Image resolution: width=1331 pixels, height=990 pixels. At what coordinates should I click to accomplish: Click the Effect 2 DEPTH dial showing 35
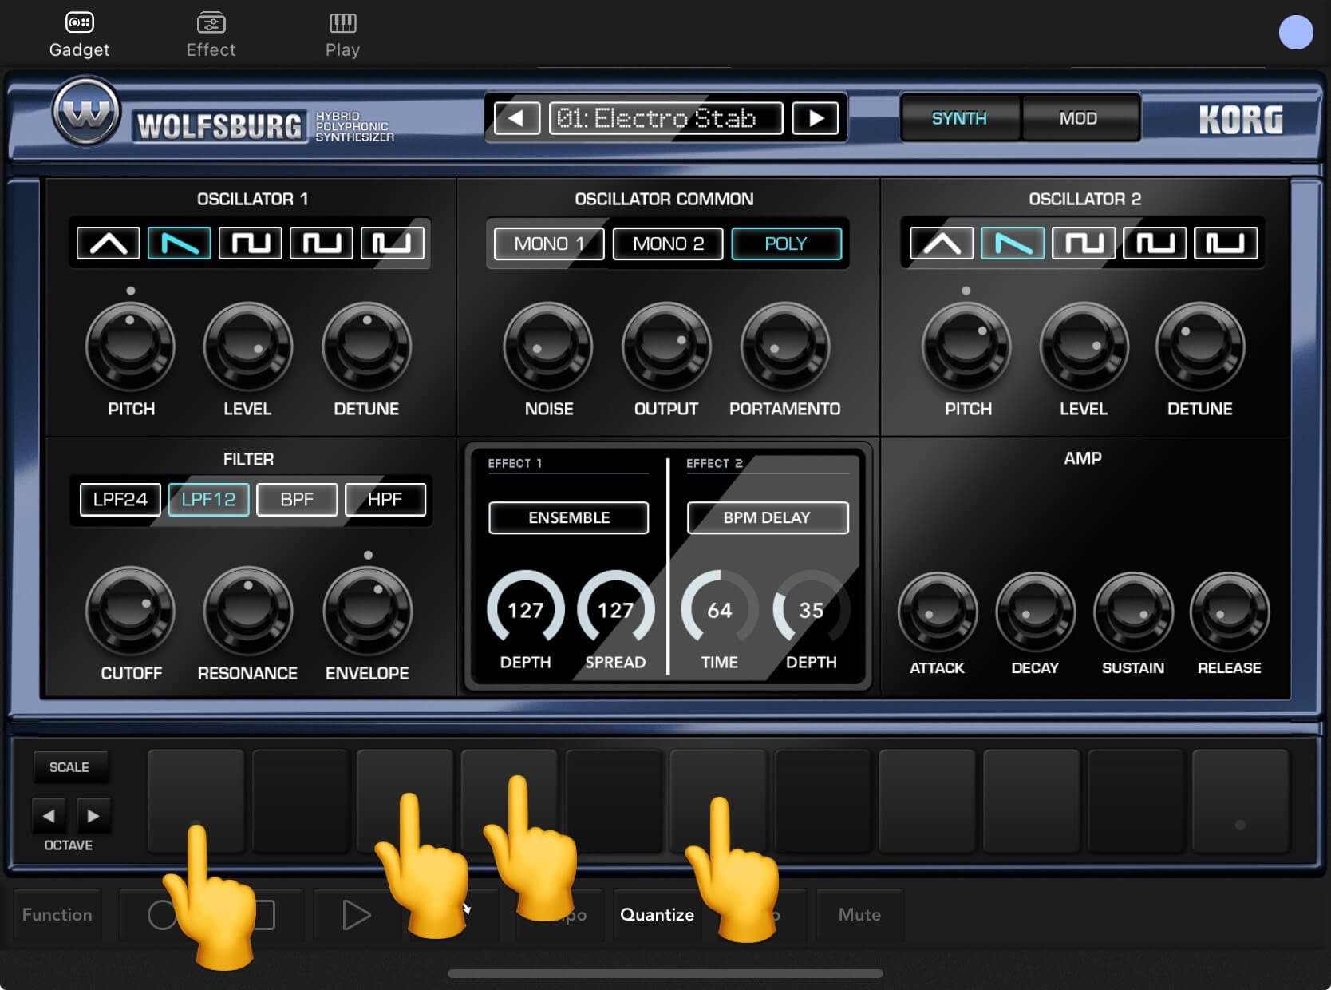[x=812, y=609]
